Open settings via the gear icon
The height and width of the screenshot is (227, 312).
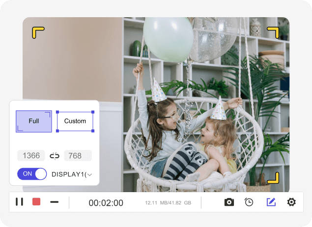291,202
